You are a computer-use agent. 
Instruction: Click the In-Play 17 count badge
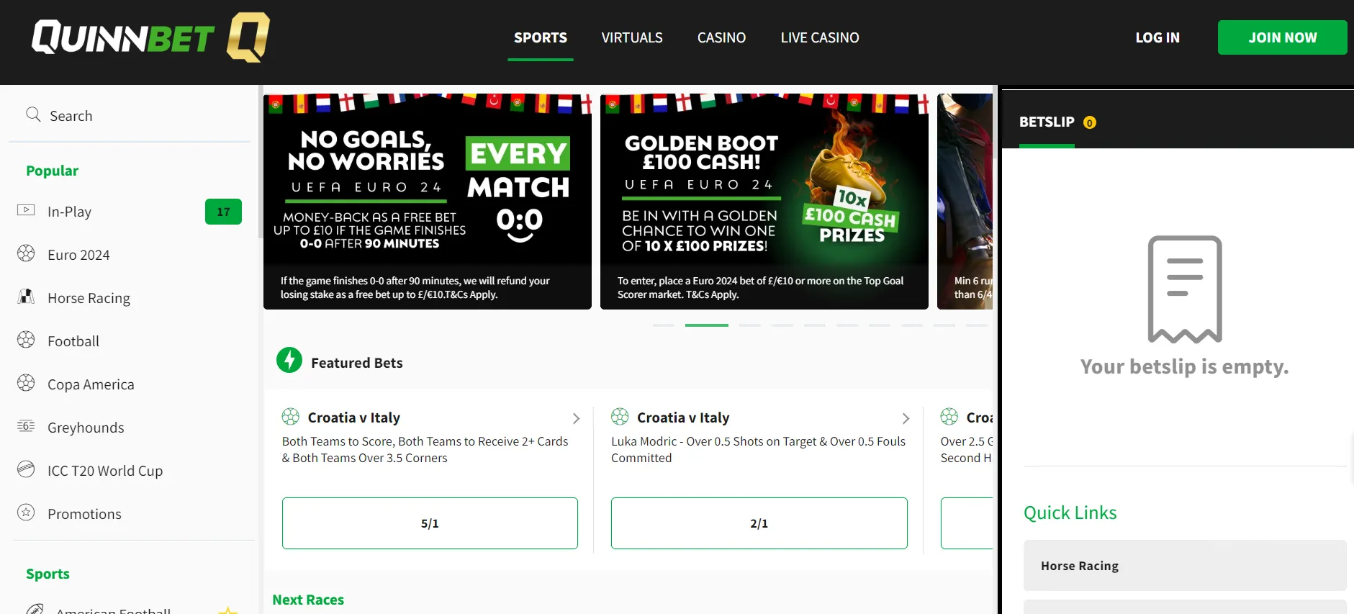tap(223, 212)
